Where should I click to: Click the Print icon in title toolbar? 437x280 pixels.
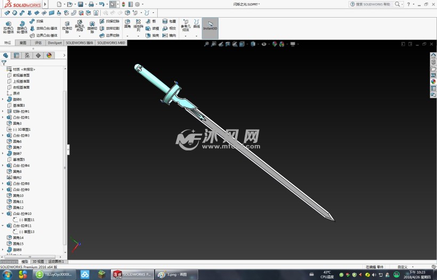pyautogui.click(x=91, y=4)
